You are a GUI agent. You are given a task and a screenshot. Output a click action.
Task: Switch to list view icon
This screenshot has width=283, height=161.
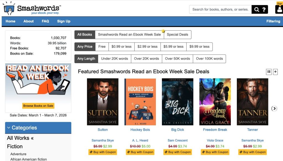pyautogui.click(x=269, y=72)
